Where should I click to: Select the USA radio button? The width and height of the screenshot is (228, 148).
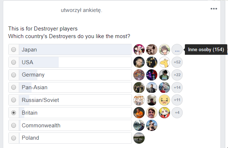pyautogui.click(x=14, y=62)
